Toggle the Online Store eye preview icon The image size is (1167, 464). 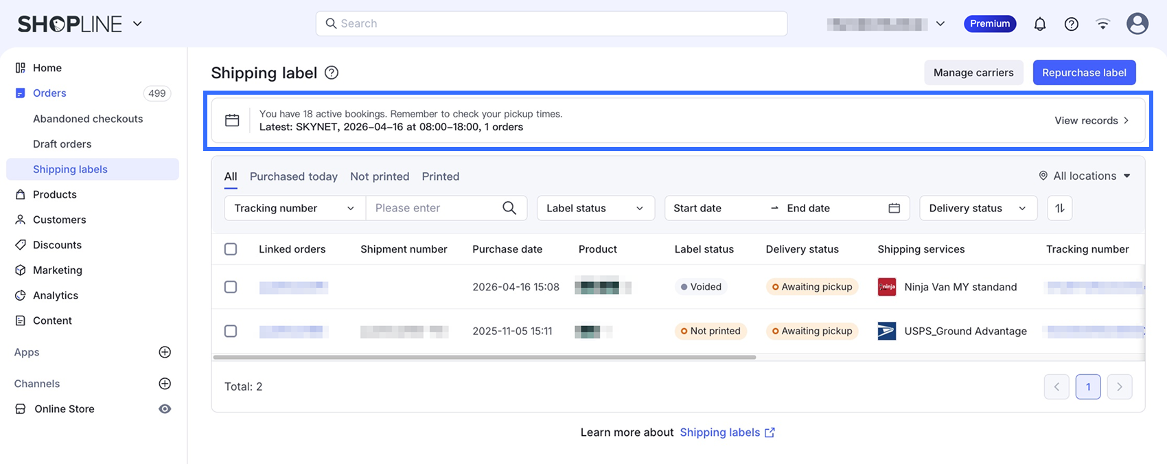click(165, 409)
